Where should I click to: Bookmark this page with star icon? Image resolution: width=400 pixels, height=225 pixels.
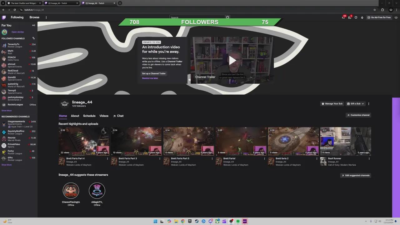tap(375, 10)
